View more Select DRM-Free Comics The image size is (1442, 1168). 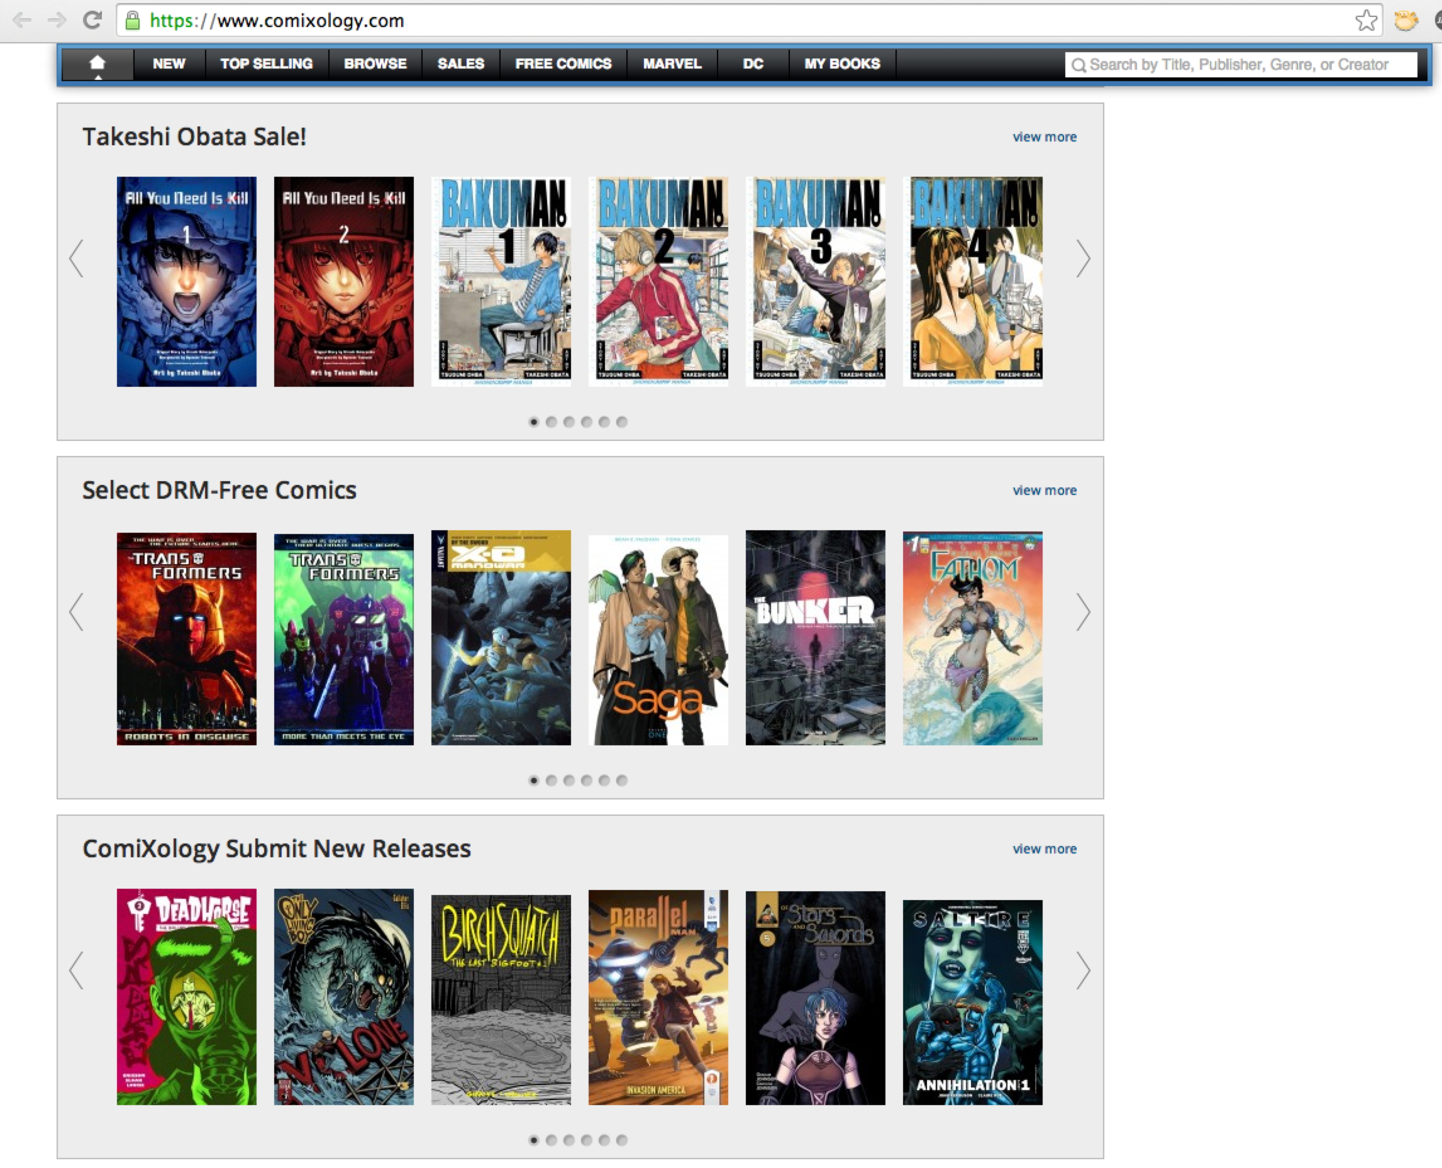(1045, 491)
